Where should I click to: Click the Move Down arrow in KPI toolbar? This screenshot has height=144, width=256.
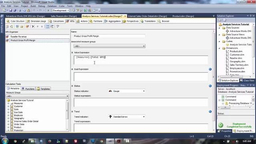(x=42, y=26)
